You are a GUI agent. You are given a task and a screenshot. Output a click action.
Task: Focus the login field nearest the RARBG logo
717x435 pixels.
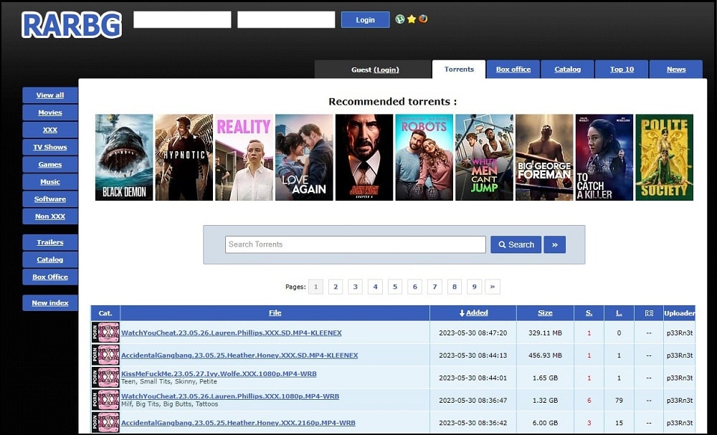point(182,19)
